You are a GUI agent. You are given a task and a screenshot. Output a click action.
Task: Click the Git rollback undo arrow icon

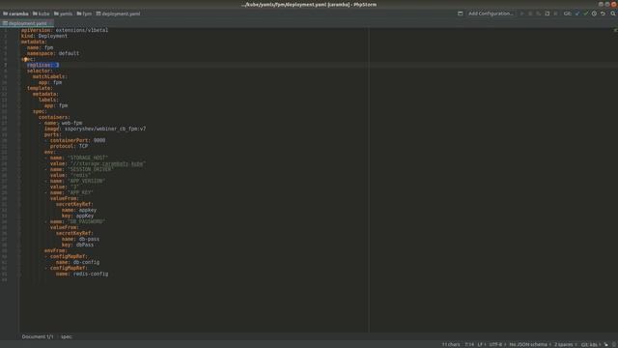click(603, 14)
